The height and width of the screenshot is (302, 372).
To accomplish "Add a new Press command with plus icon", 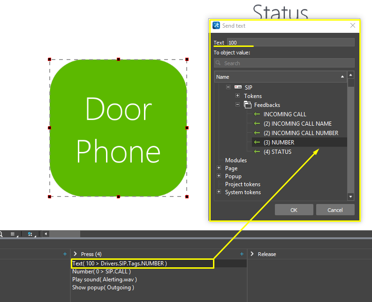I will tap(242, 254).
